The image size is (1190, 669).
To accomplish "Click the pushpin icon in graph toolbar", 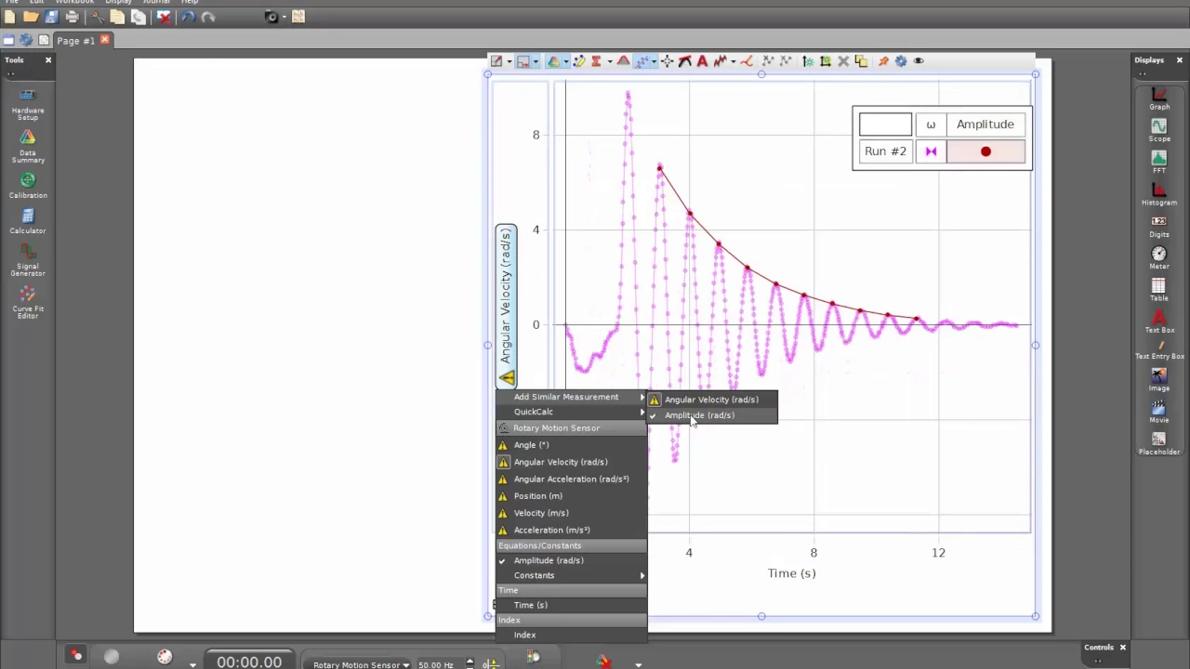I will 883,61.
